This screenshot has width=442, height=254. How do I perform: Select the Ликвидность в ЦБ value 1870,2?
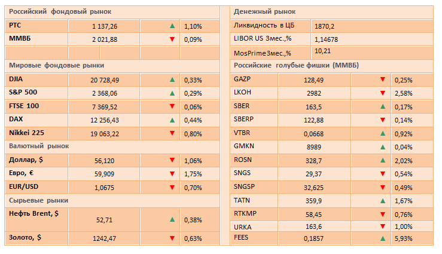[x=324, y=26]
